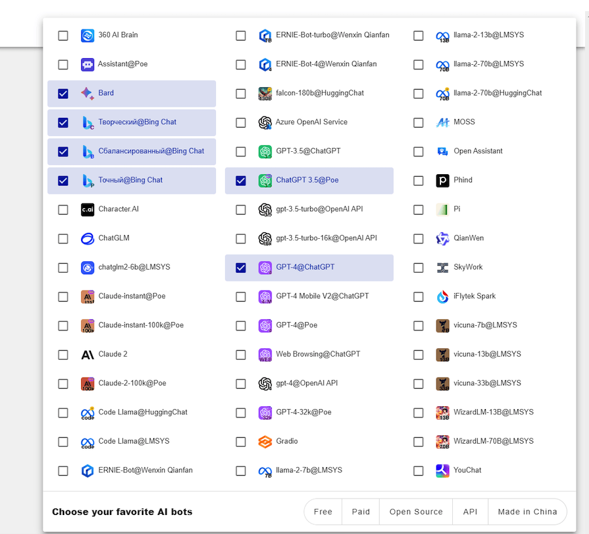Uncheck ChatGPT 3.5@Poe checkbox
This screenshot has height=534, width=589.
241,181
